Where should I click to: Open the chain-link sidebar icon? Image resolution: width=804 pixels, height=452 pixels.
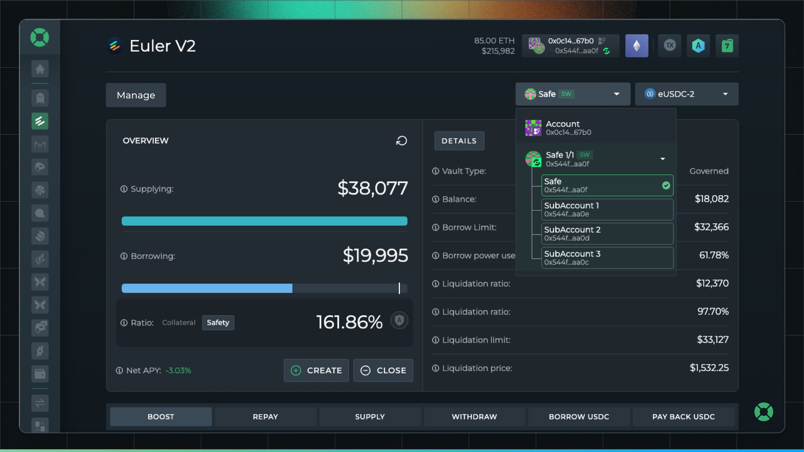click(40, 351)
